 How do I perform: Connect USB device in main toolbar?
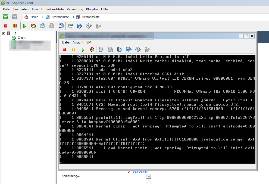click(98, 26)
